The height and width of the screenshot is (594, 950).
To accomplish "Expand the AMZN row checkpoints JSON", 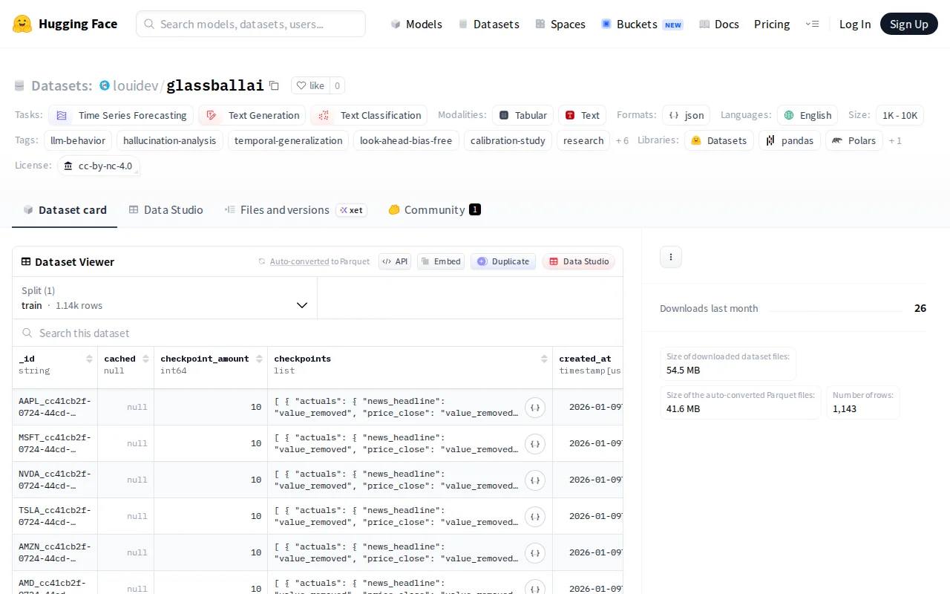I will click(535, 552).
